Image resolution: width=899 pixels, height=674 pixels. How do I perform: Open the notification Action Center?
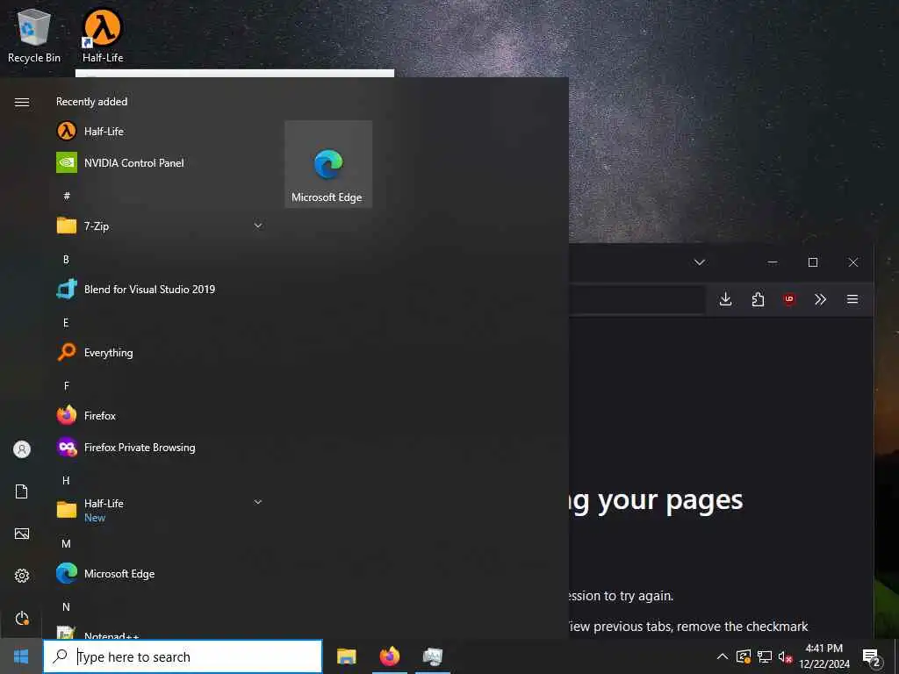click(872, 656)
